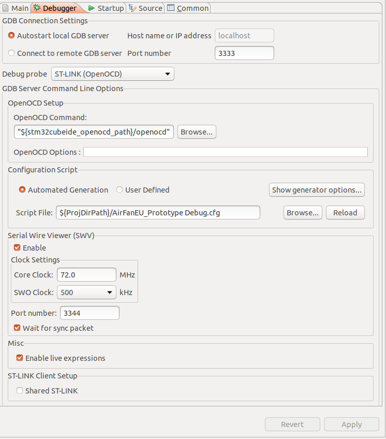Click the Debugger tab bug icon
Viewport: 386px width, 439px height.
37,8
